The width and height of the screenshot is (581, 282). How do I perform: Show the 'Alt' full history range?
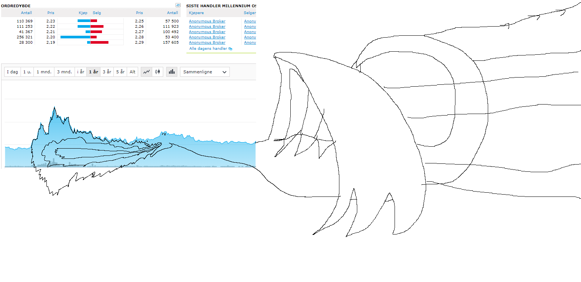(132, 72)
